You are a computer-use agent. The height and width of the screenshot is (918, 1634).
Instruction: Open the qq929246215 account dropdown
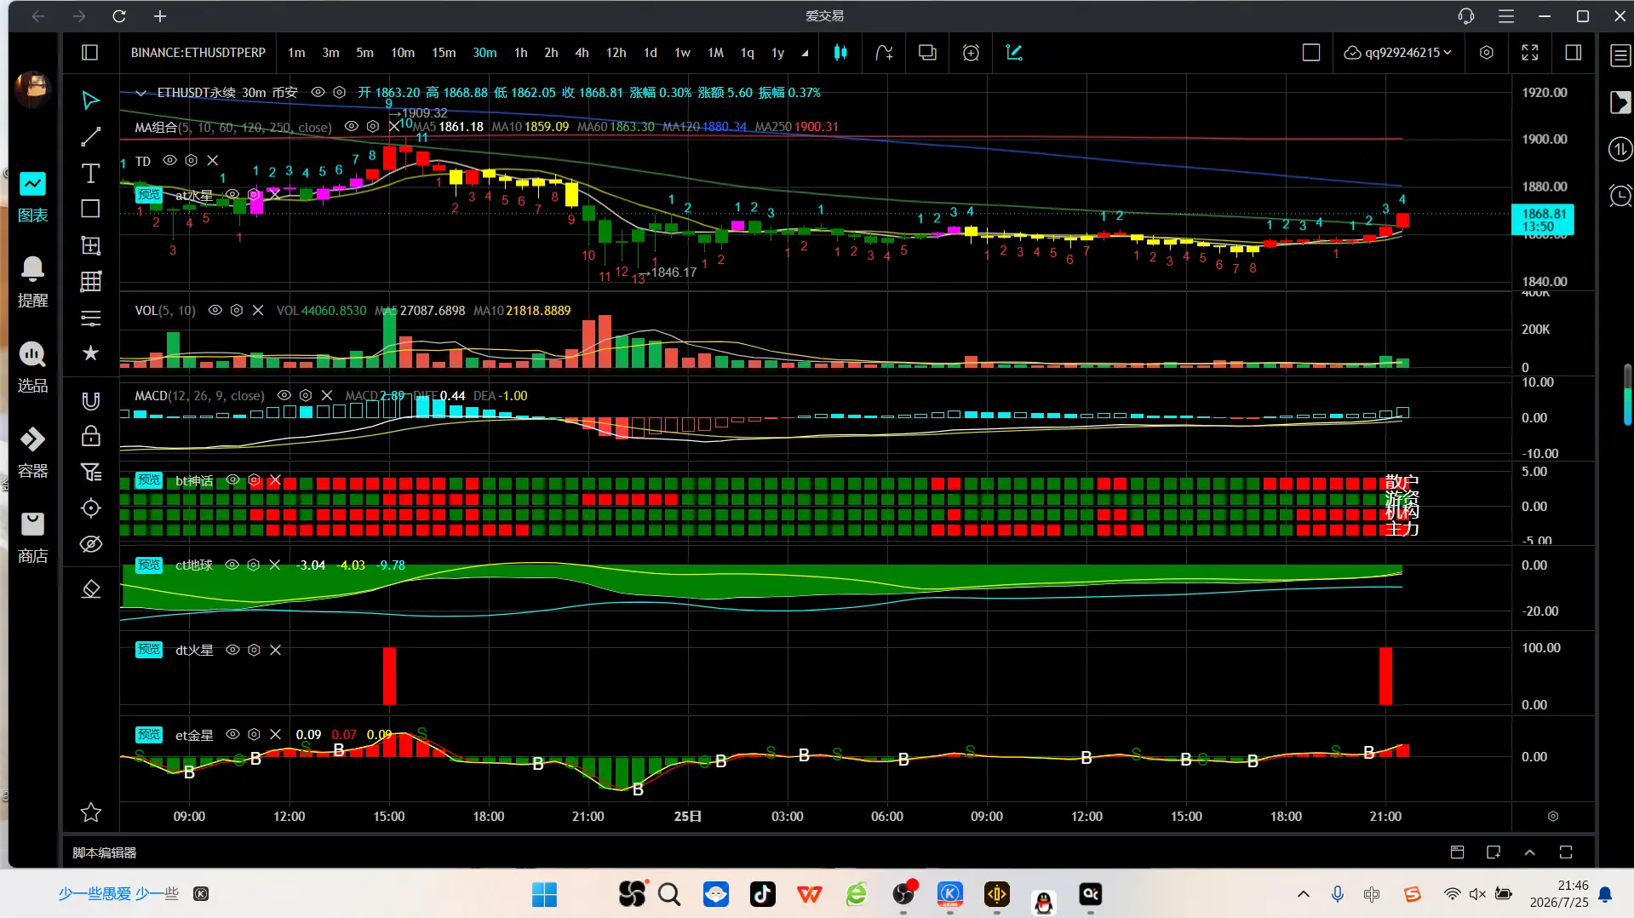click(x=1397, y=53)
